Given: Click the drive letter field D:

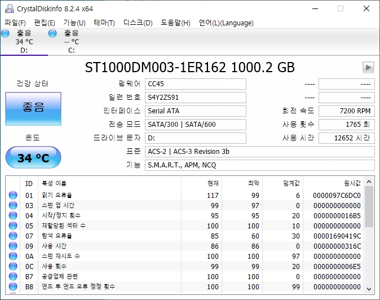Looking at the screenshot, I should point(196,138).
